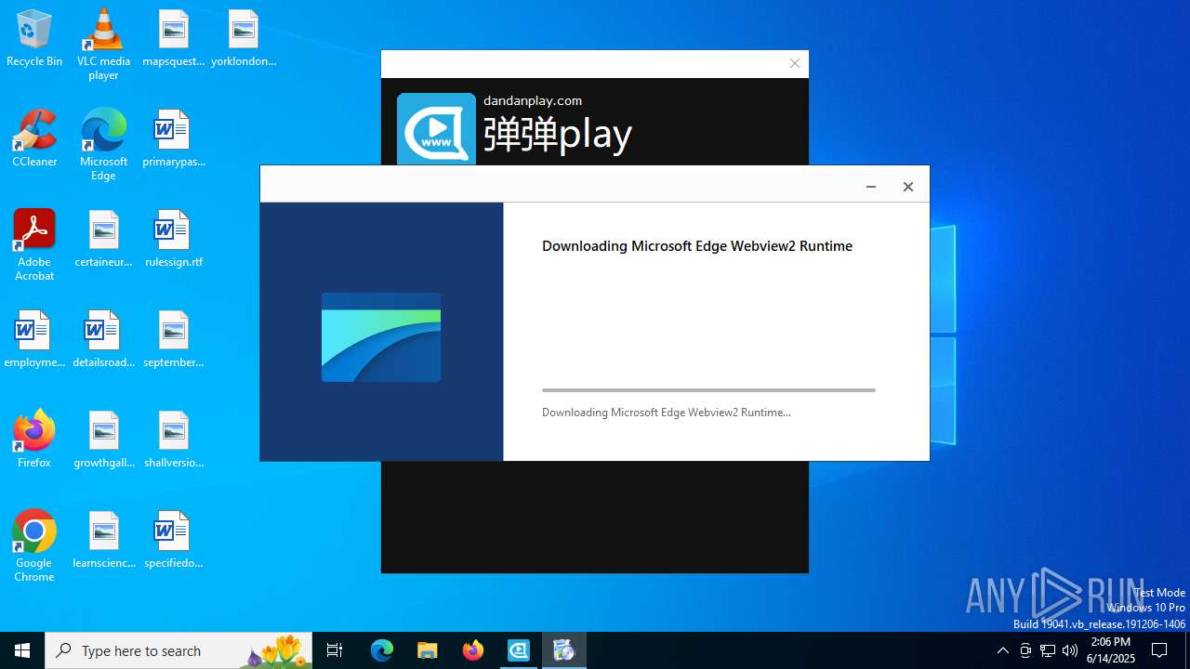Show hidden system tray icons
The width and height of the screenshot is (1190, 669).
coord(1003,650)
